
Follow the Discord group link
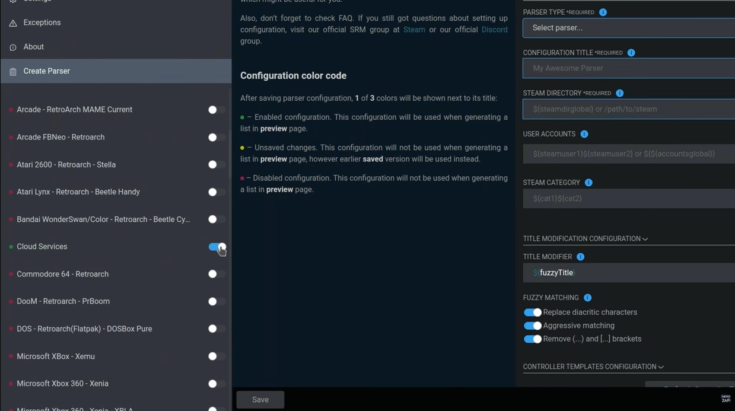tap(494, 30)
